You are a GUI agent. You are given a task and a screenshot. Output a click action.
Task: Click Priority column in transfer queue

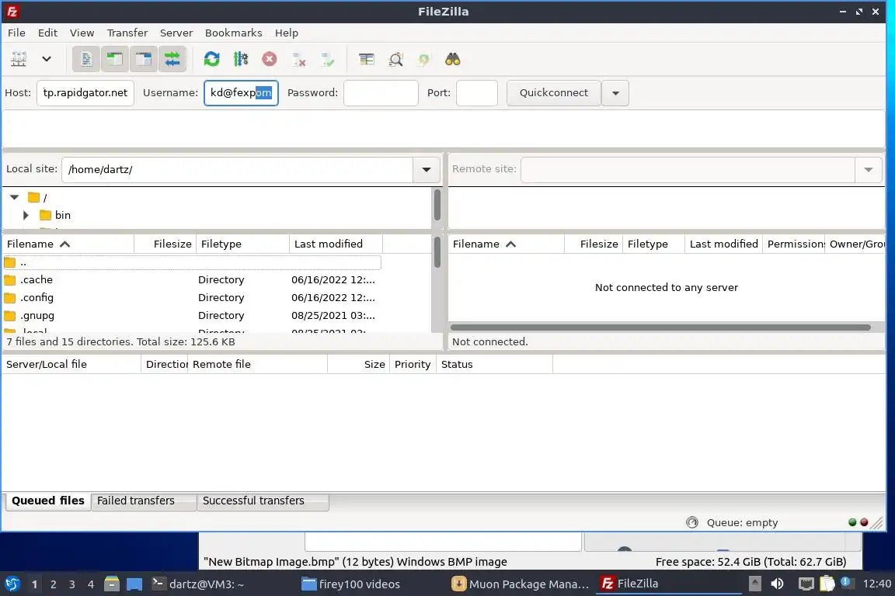pyautogui.click(x=412, y=365)
